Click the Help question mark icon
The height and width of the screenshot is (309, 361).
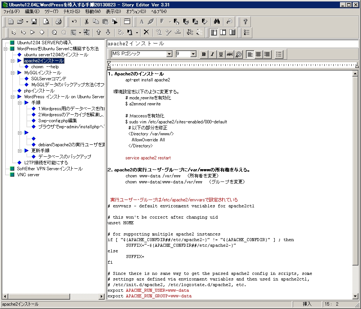point(245,22)
